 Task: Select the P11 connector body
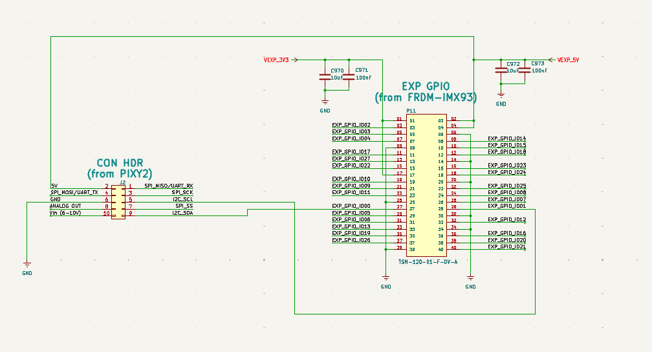(x=427, y=184)
